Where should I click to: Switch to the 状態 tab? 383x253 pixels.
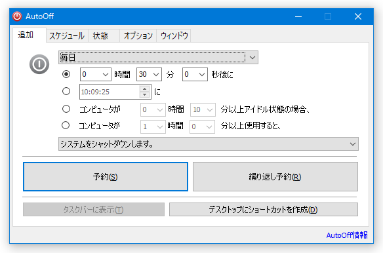point(100,36)
